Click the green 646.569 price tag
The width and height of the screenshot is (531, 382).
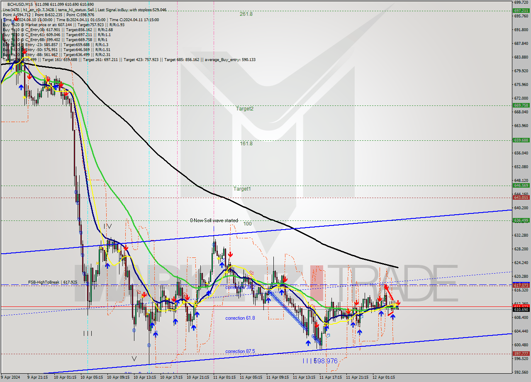point(521,186)
